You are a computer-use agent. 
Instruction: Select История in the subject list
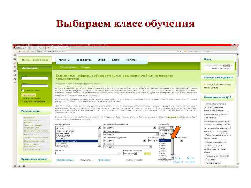point(77,128)
